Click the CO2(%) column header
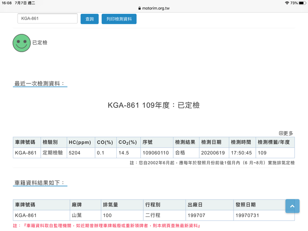The height and width of the screenshot is (231, 308). (x=127, y=142)
